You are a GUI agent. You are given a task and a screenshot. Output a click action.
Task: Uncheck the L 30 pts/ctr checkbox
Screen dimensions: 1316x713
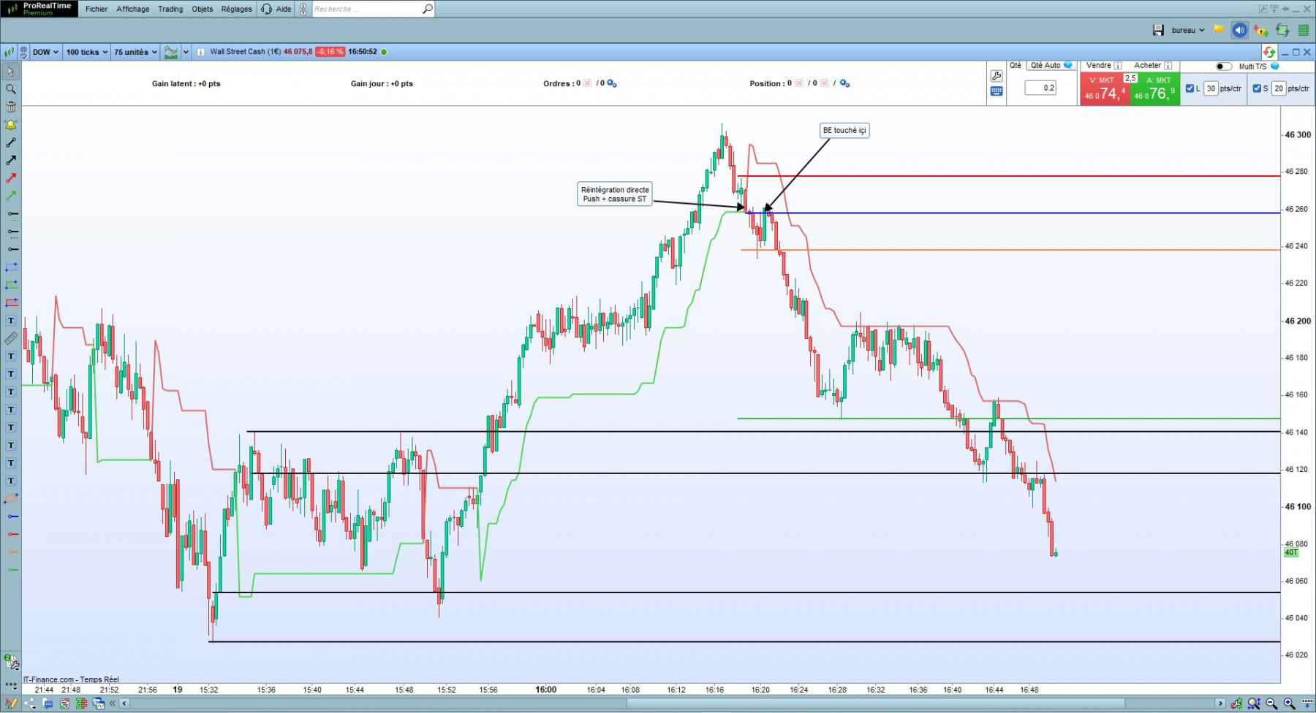(1190, 88)
